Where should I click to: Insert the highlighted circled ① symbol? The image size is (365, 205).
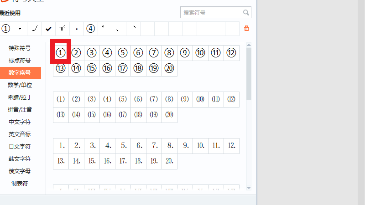pyautogui.click(x=61, y=53)
